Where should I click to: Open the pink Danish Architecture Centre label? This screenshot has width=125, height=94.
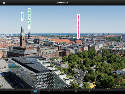tap(78, 27)
